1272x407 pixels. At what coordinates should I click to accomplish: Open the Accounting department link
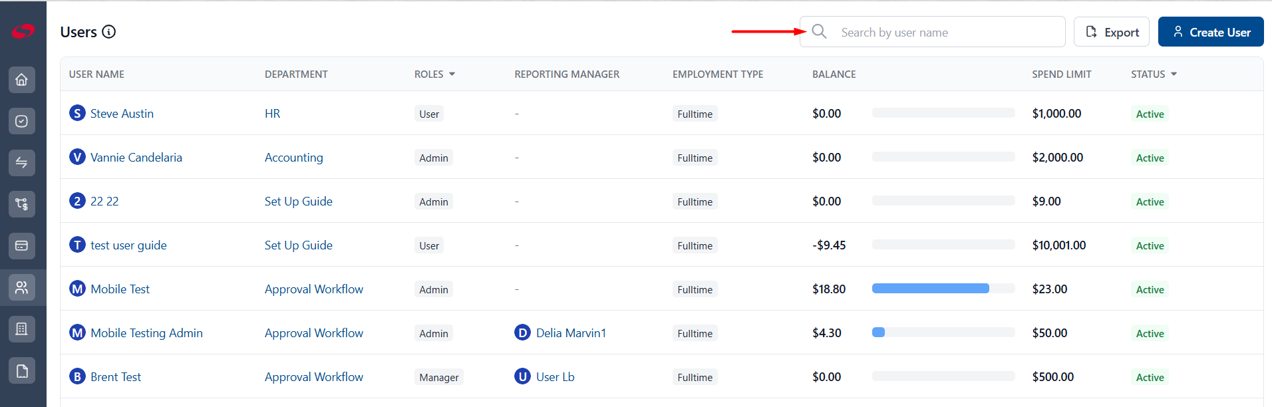coord(294,158)
